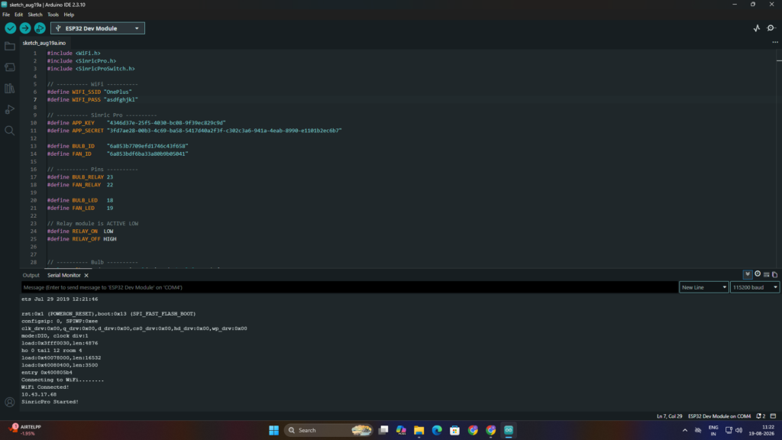Click 'Ln 7, Col 29' in the status bar
Image resolution: width=782 pixels, height=440 pixels.
click(669, 416)
